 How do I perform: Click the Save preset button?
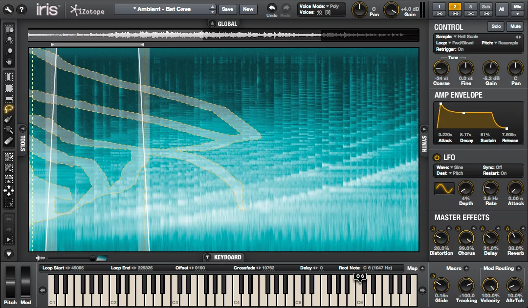(x=227, y=9)
